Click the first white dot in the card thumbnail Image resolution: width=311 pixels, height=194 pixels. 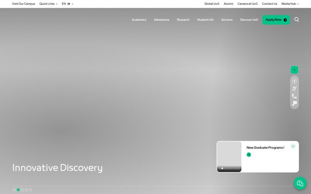click(222, 168)
